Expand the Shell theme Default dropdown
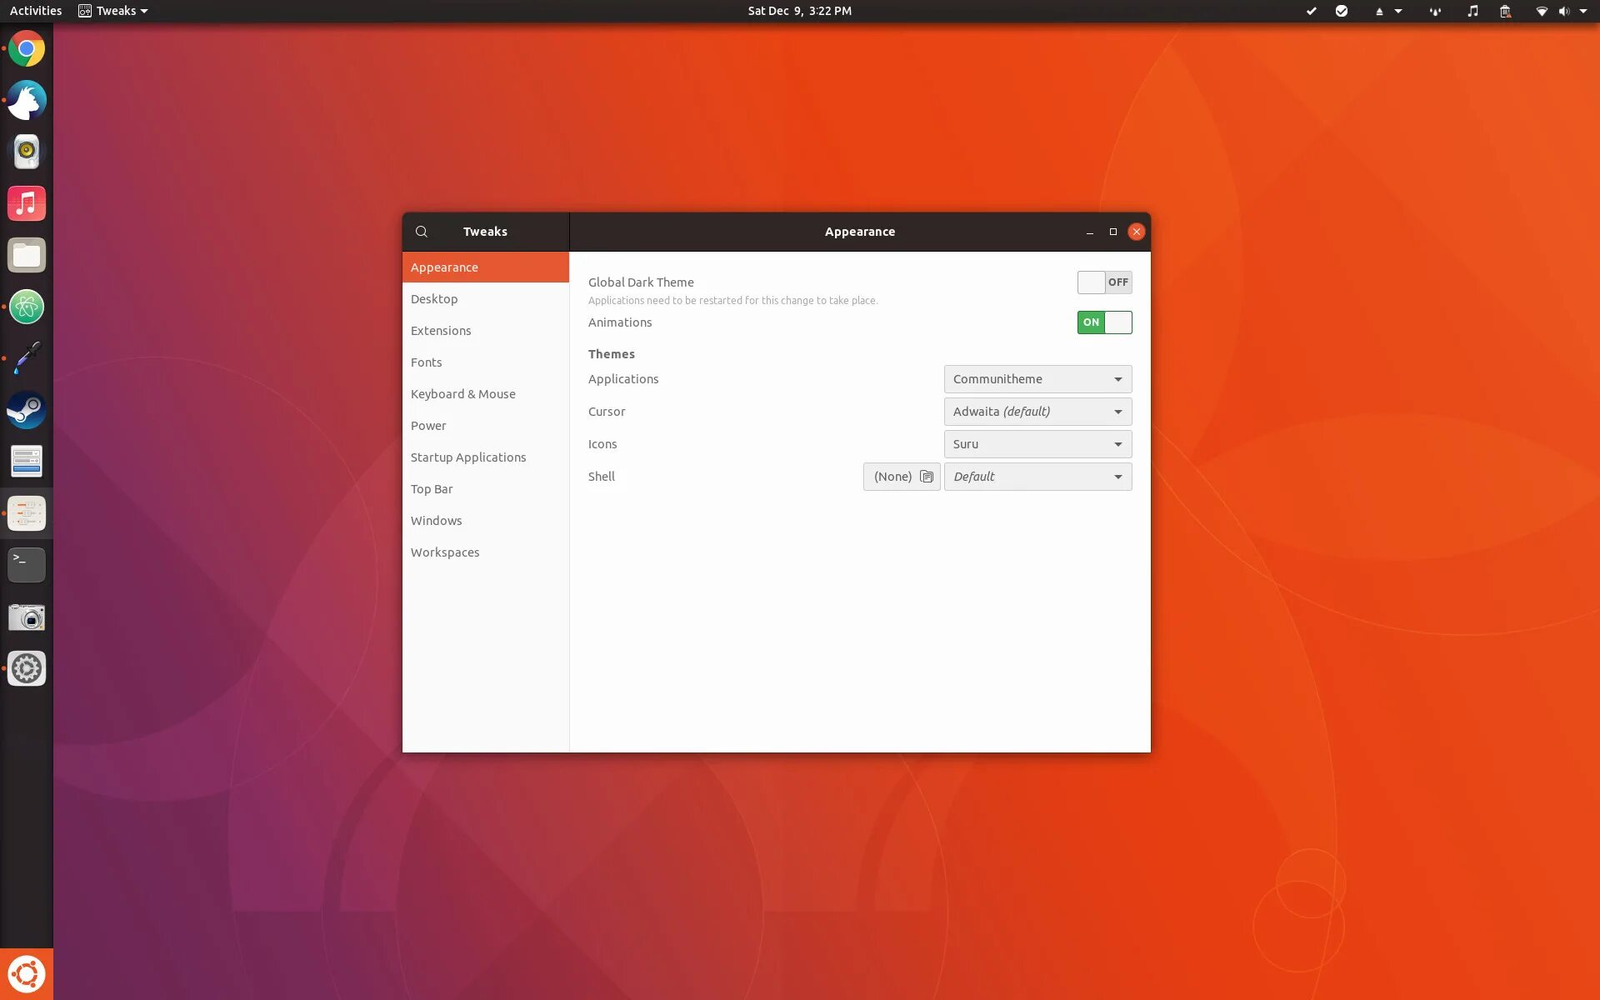Image resolution: width=1600 pixels, height=1000 pixels. (1037, 477)
